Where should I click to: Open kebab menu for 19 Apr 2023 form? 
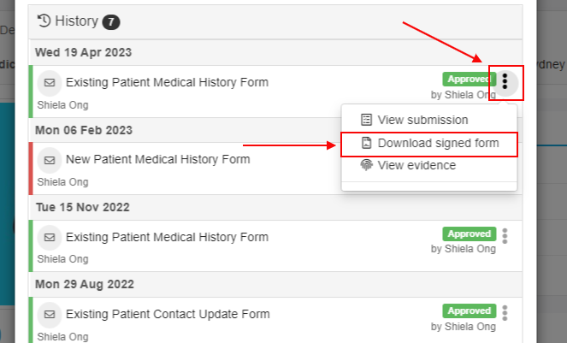[x=505, y=82]
